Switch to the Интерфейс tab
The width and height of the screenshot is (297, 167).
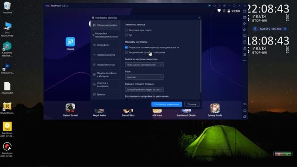105,45
